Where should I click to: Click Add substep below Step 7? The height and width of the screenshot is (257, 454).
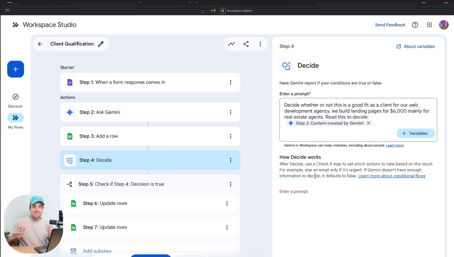point(97,251)
